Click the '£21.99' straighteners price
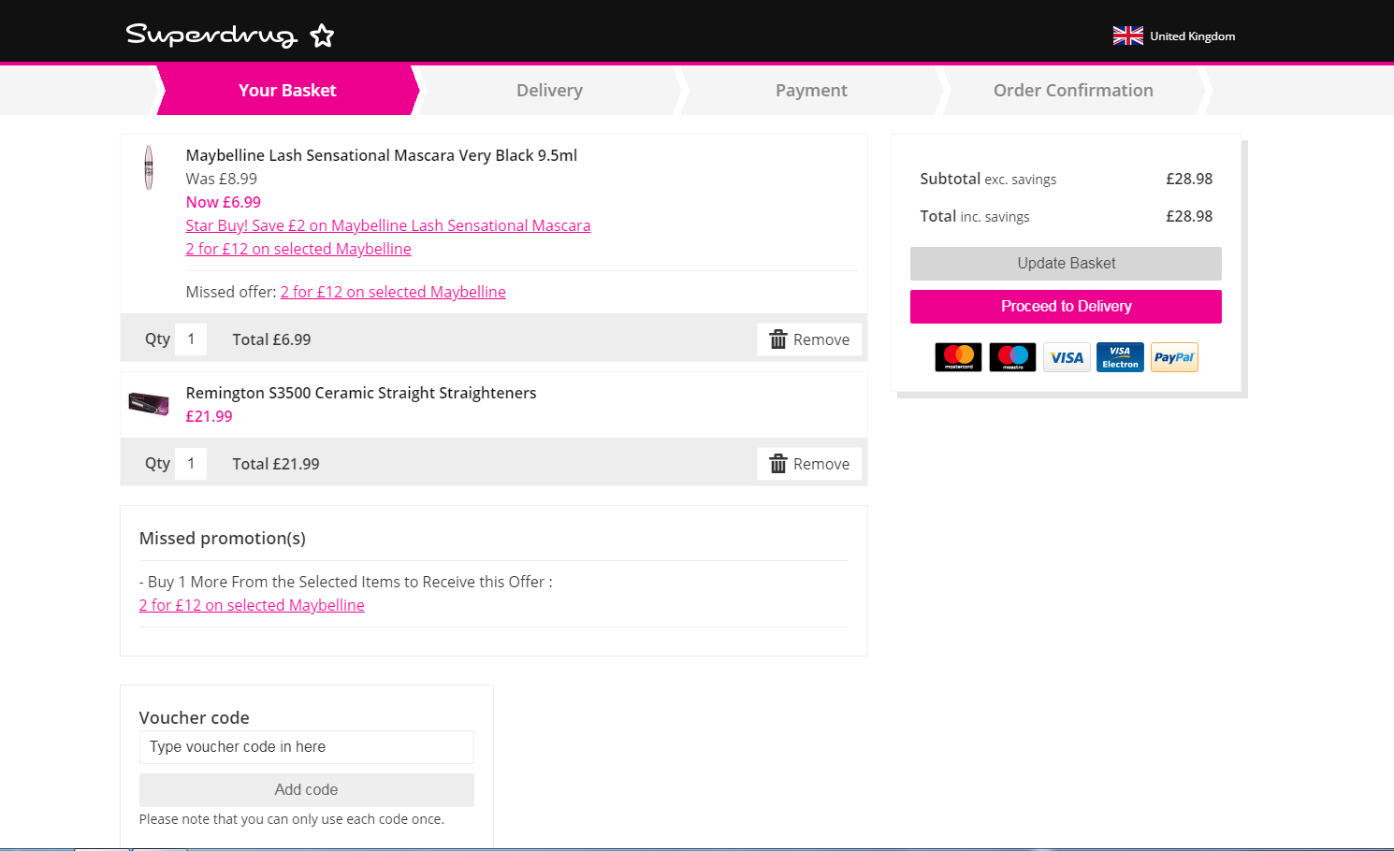This screenshot has height=851, width=1394. [x=209, y=416]
